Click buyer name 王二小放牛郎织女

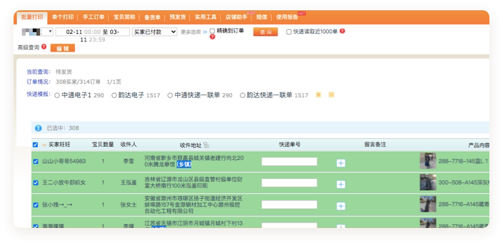(x=64, y=182)
